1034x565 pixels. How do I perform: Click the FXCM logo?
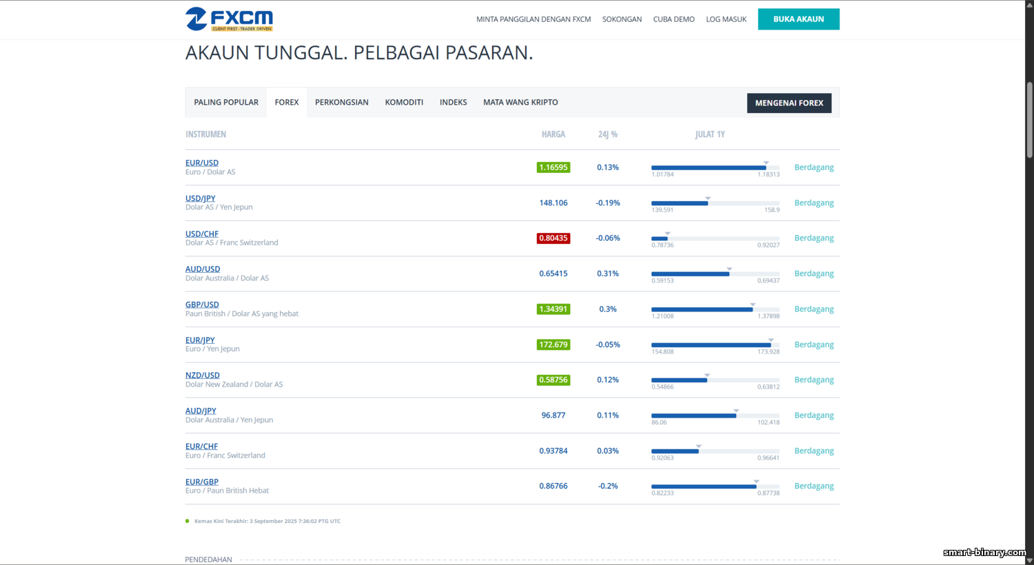[x=229, y=19]
